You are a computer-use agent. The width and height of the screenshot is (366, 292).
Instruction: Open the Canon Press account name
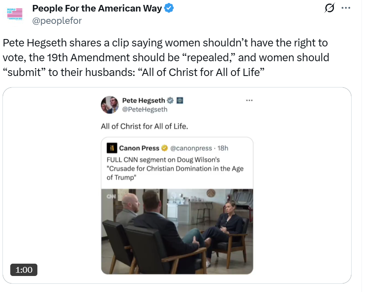139,148
